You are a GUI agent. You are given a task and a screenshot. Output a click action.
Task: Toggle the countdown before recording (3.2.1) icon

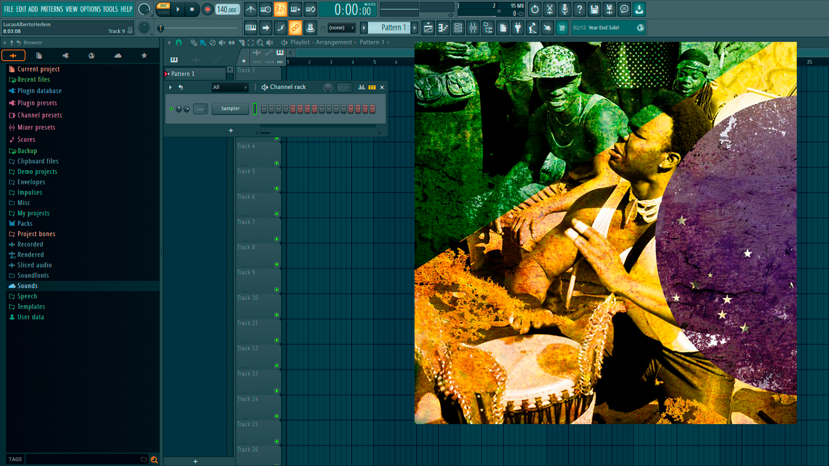click(x=281, y=9)
